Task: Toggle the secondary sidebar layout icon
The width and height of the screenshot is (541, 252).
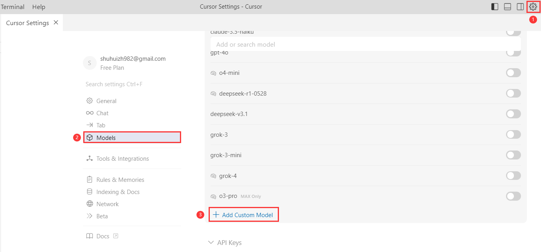Action: click(520, 7)
